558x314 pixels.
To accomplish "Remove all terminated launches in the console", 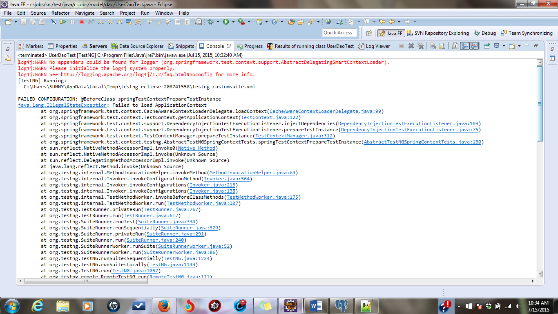I will tap(420, 46).
